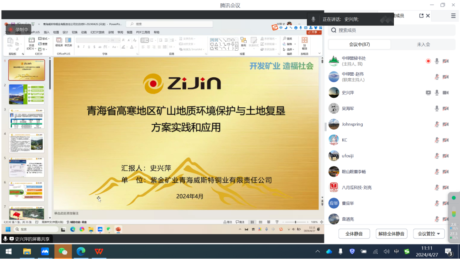The width and height of the screenshot is (460, 259).
Task: Open the font size combo box
Action: [x=115, y=40]
